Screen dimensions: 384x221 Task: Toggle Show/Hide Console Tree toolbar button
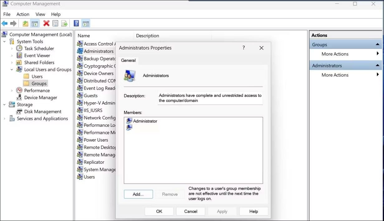coord(35,23)
